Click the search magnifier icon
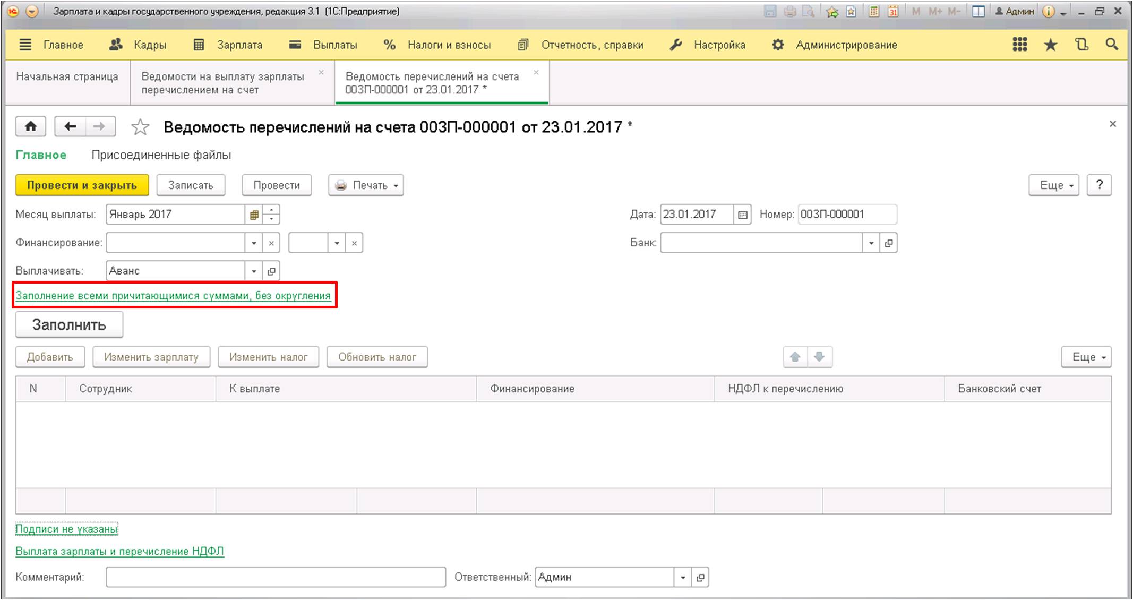1133x600 pixels. 1111,45
